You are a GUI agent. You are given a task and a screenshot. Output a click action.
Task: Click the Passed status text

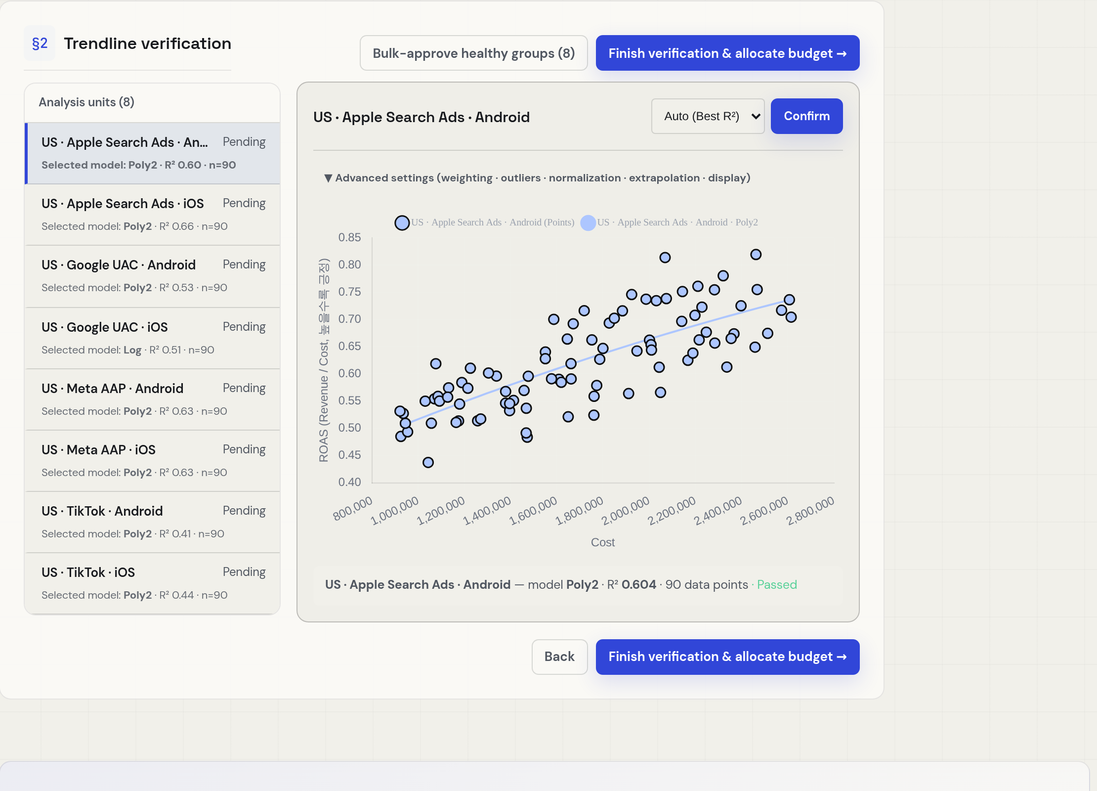[x=777, y=585]
